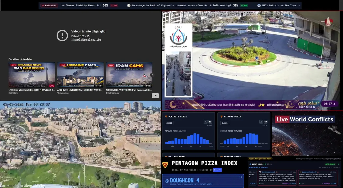Show more suggested videos with the next arrow
343x188 pixels.
(x=152, y=75)
